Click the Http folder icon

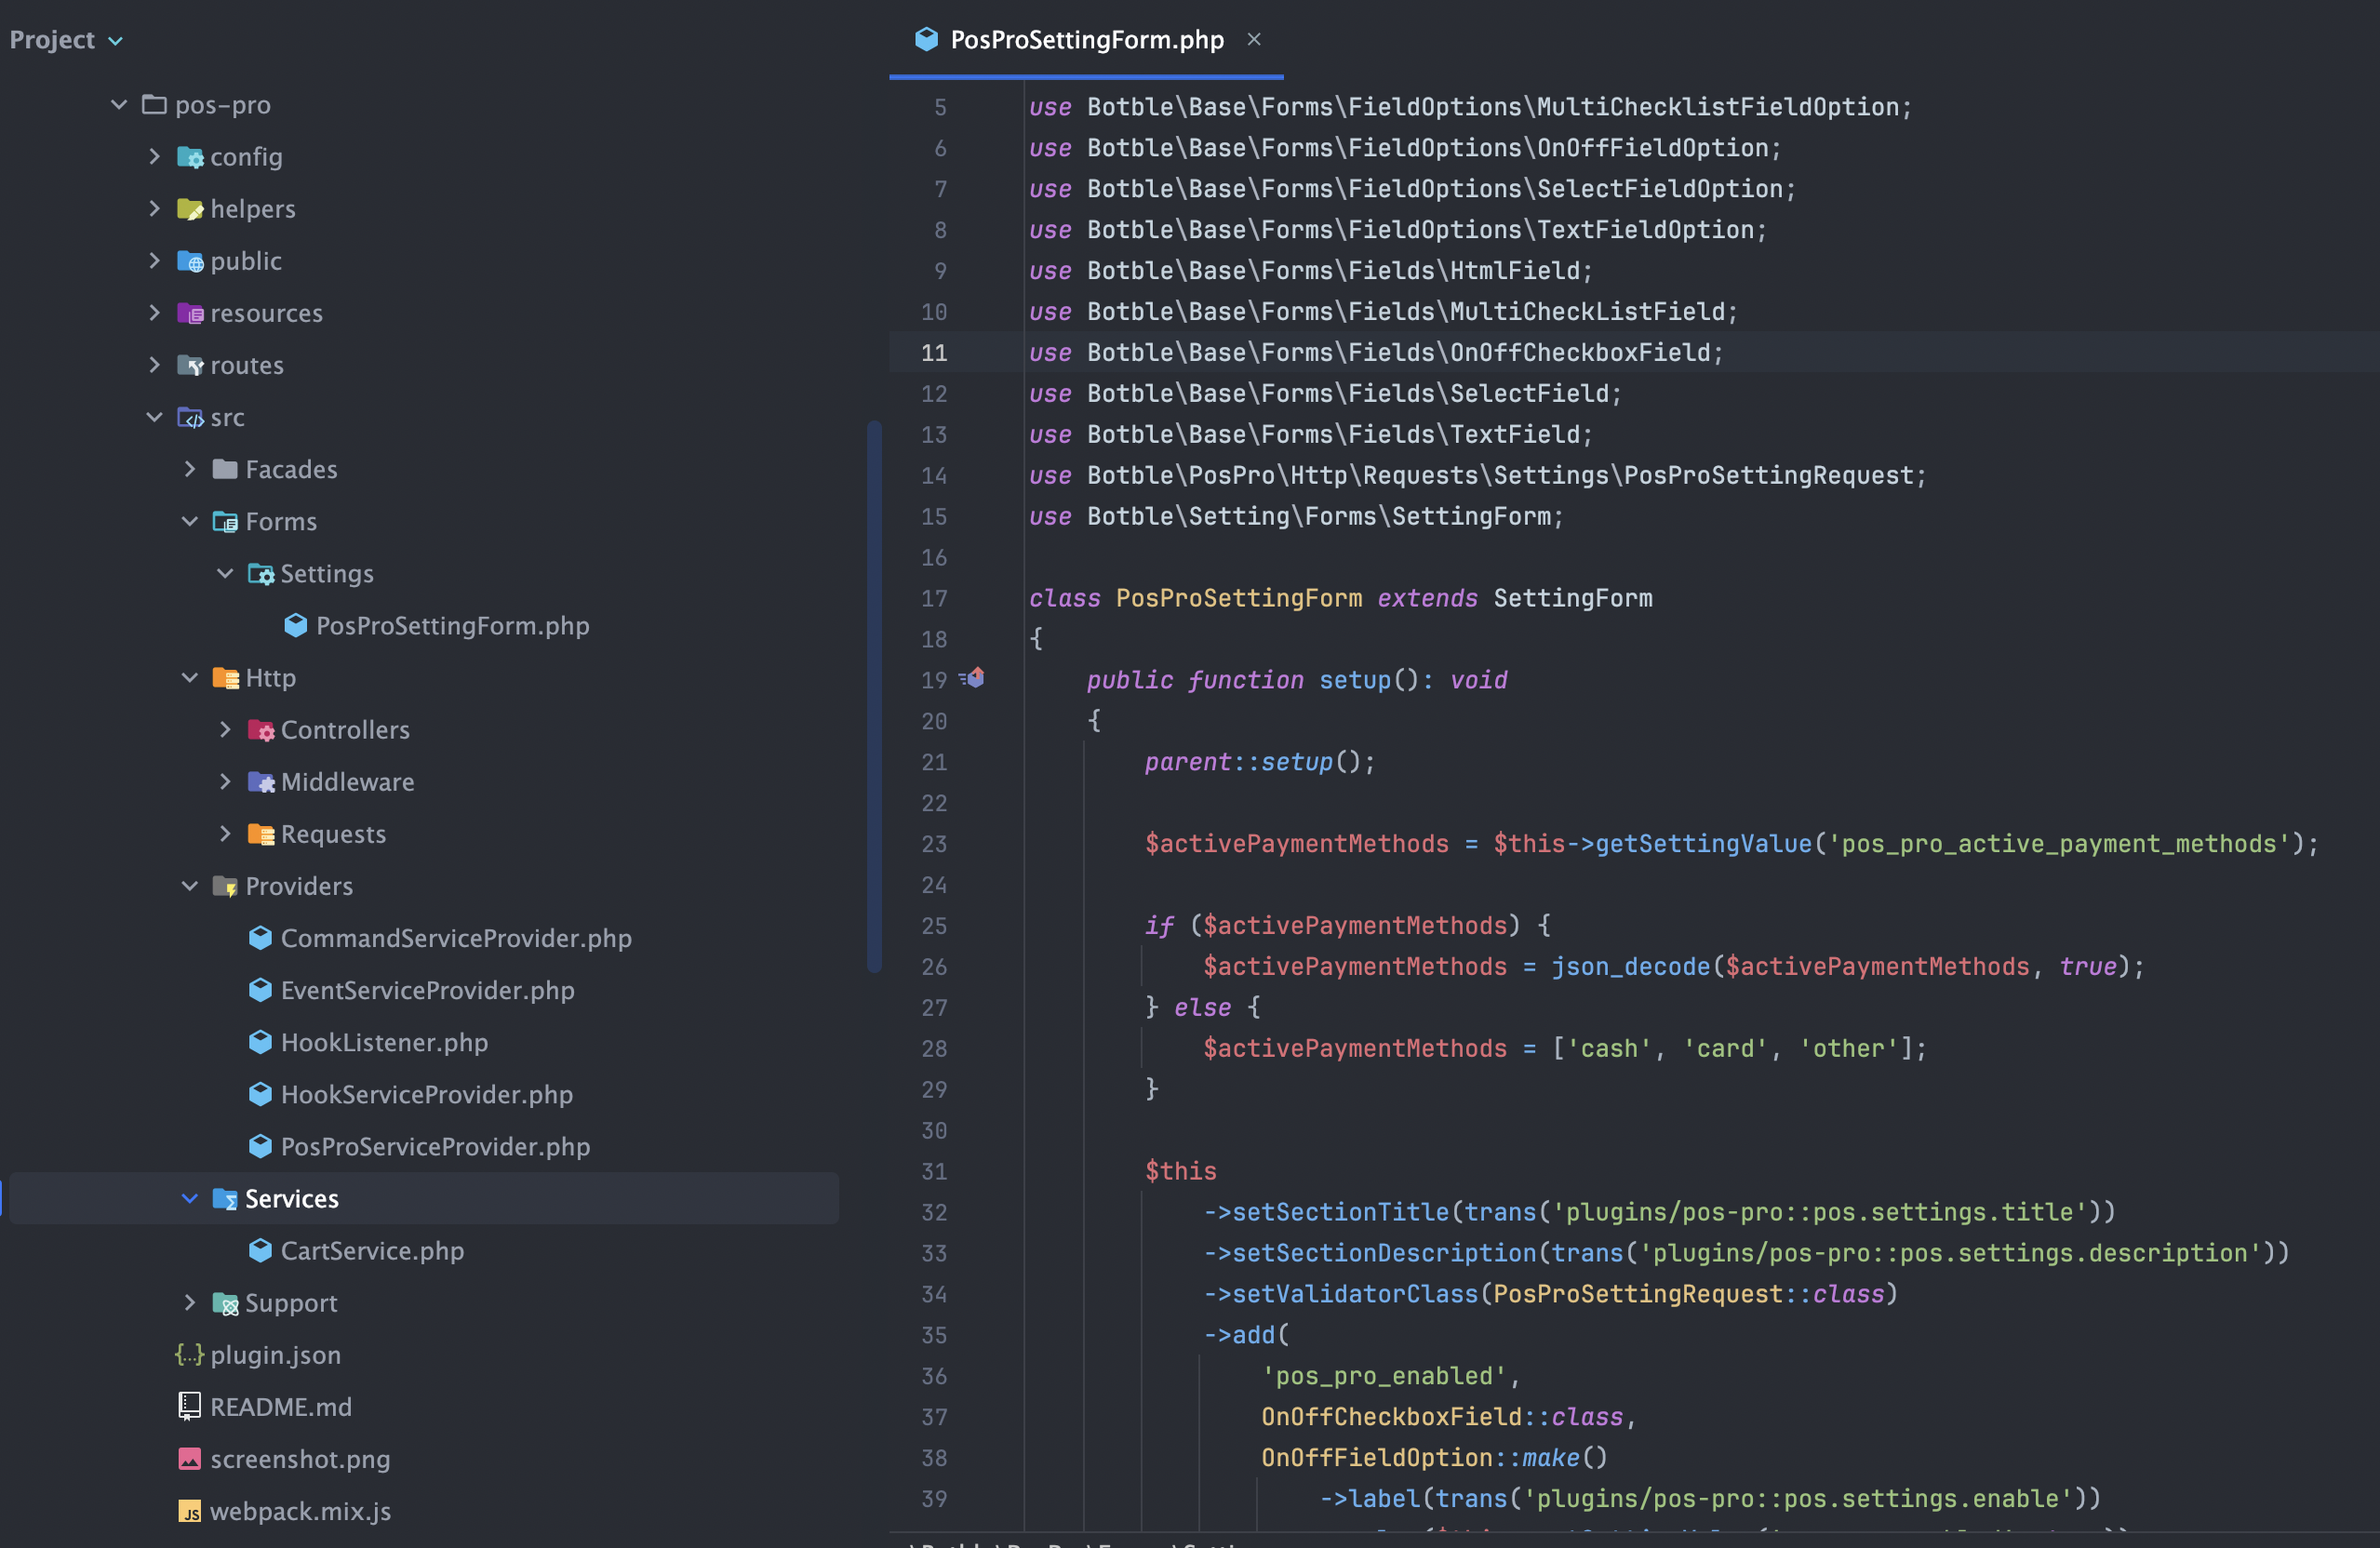[x=225, y=678]
